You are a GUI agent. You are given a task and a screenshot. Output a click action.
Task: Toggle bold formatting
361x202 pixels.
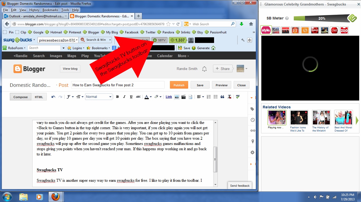pyautogui.click(x=117, y=97)
